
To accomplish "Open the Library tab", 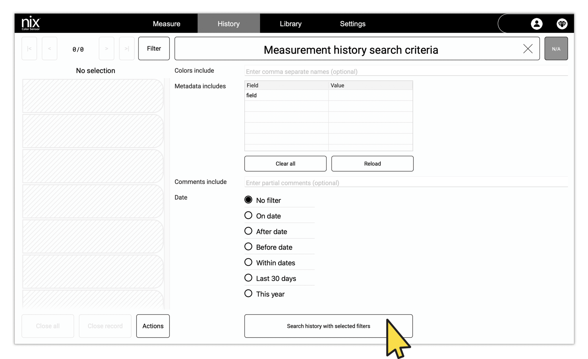I will click(291, 24).
